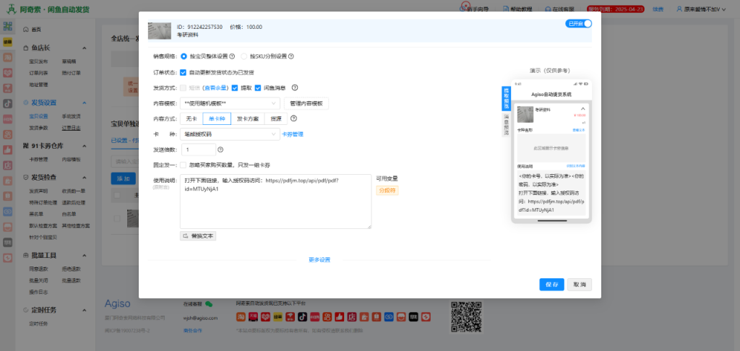Click the help icon after 闲鱼消息

point(295,87)
